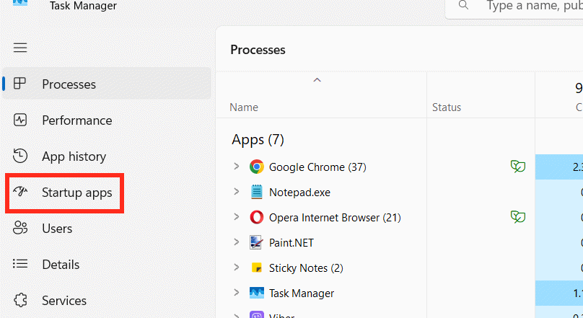Click the Performance pulse icon

click(20, 120)
